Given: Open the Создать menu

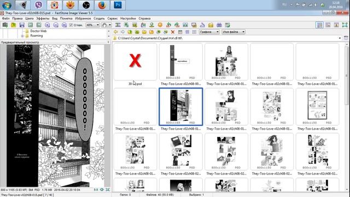Looking at the screenshot, I should (99, 18).
